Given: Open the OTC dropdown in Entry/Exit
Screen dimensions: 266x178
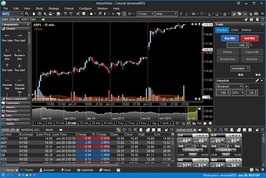Looking at the screenshot, I should pos(243,93).
